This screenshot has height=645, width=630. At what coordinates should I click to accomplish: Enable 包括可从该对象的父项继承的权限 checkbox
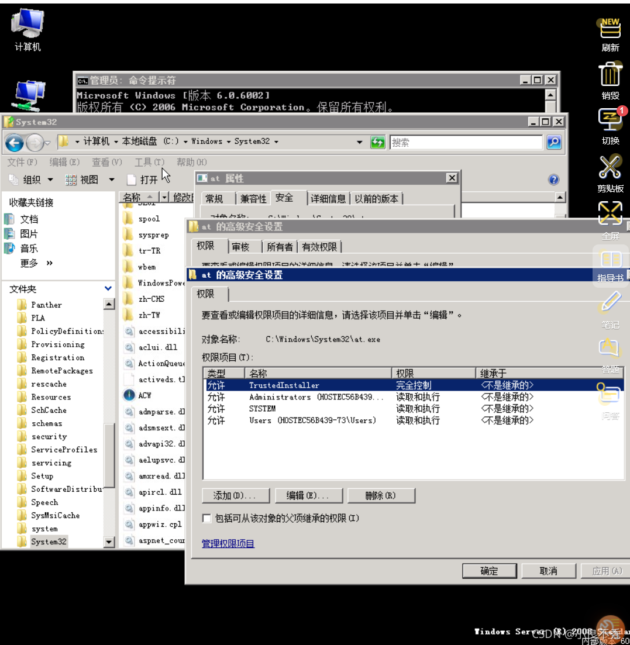point(206,519)
